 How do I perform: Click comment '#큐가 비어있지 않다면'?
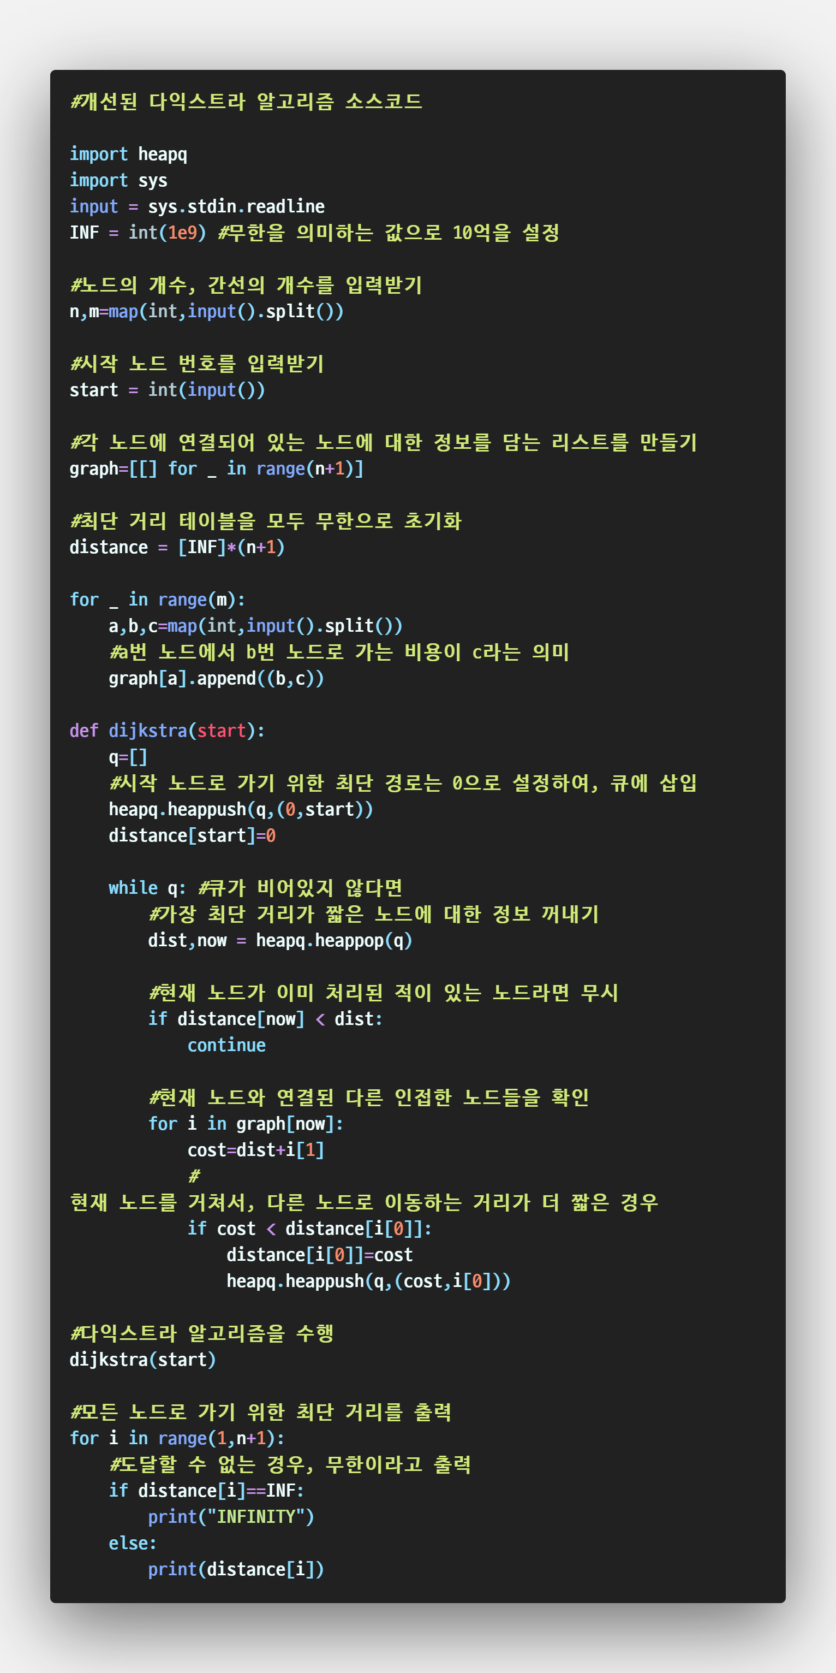coord(301,888)
